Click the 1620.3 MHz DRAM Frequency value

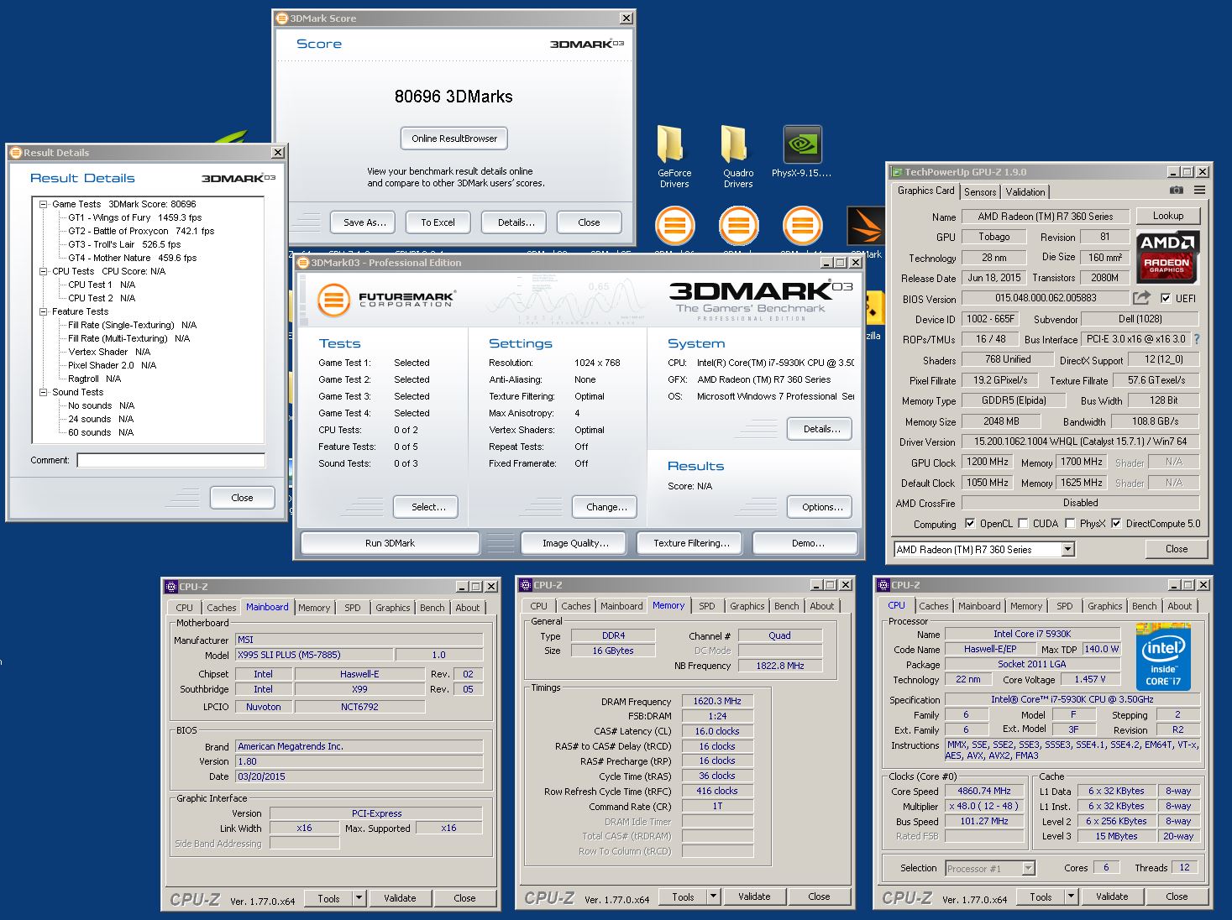717,701
